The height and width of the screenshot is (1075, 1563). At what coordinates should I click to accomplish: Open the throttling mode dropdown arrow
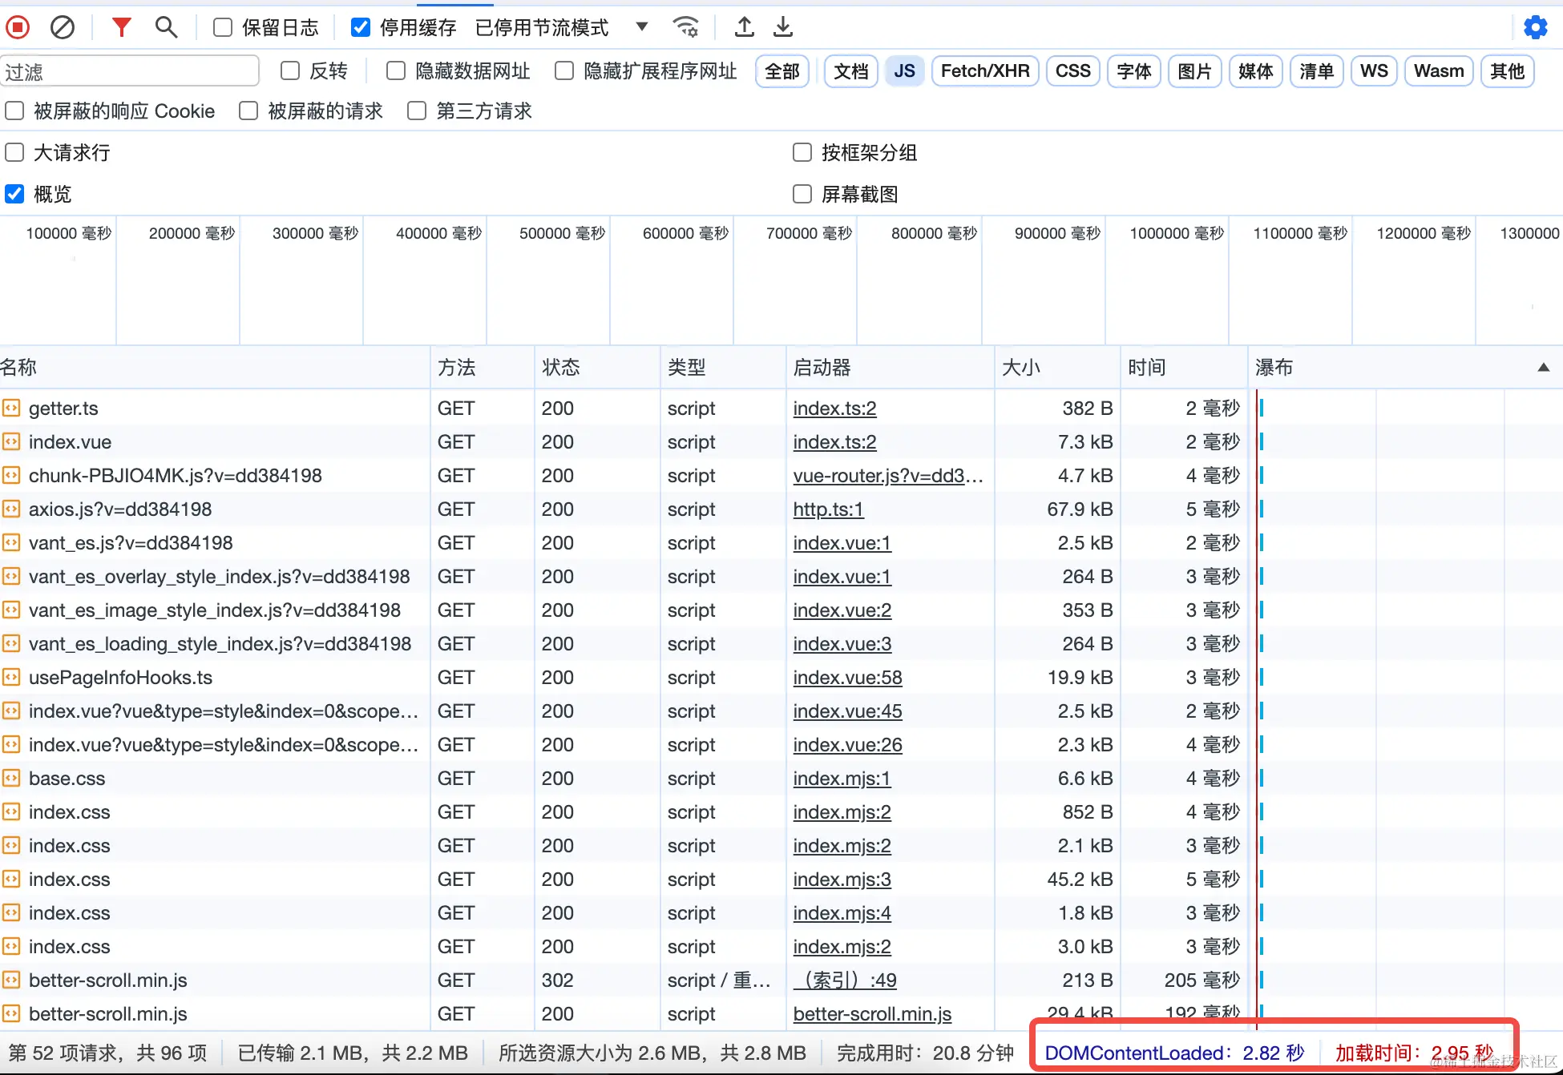(x=641, y=26)
